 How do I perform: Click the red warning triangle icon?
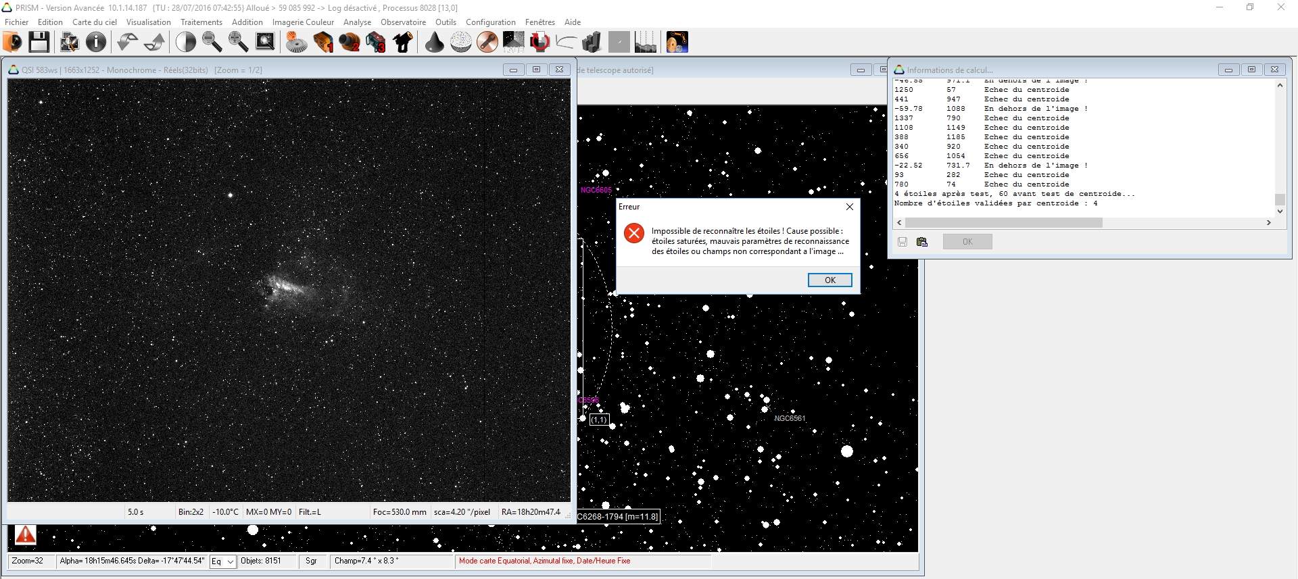coord(25,535)
